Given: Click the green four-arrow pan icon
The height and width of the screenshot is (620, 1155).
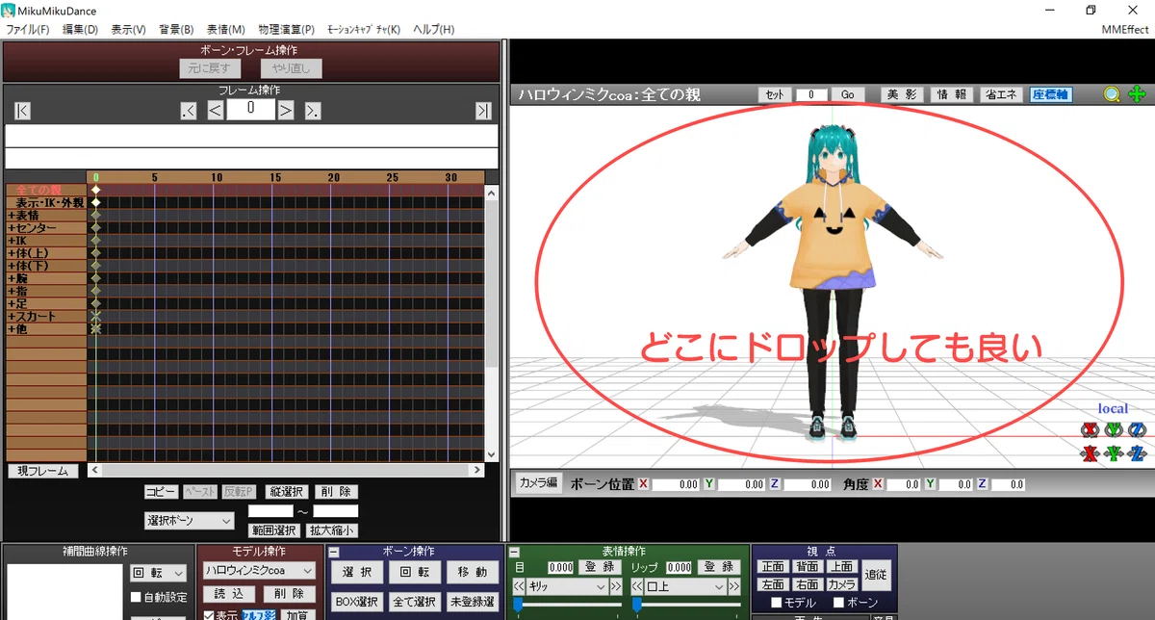Looking at the screenshot, I should tap(1136, 94).
